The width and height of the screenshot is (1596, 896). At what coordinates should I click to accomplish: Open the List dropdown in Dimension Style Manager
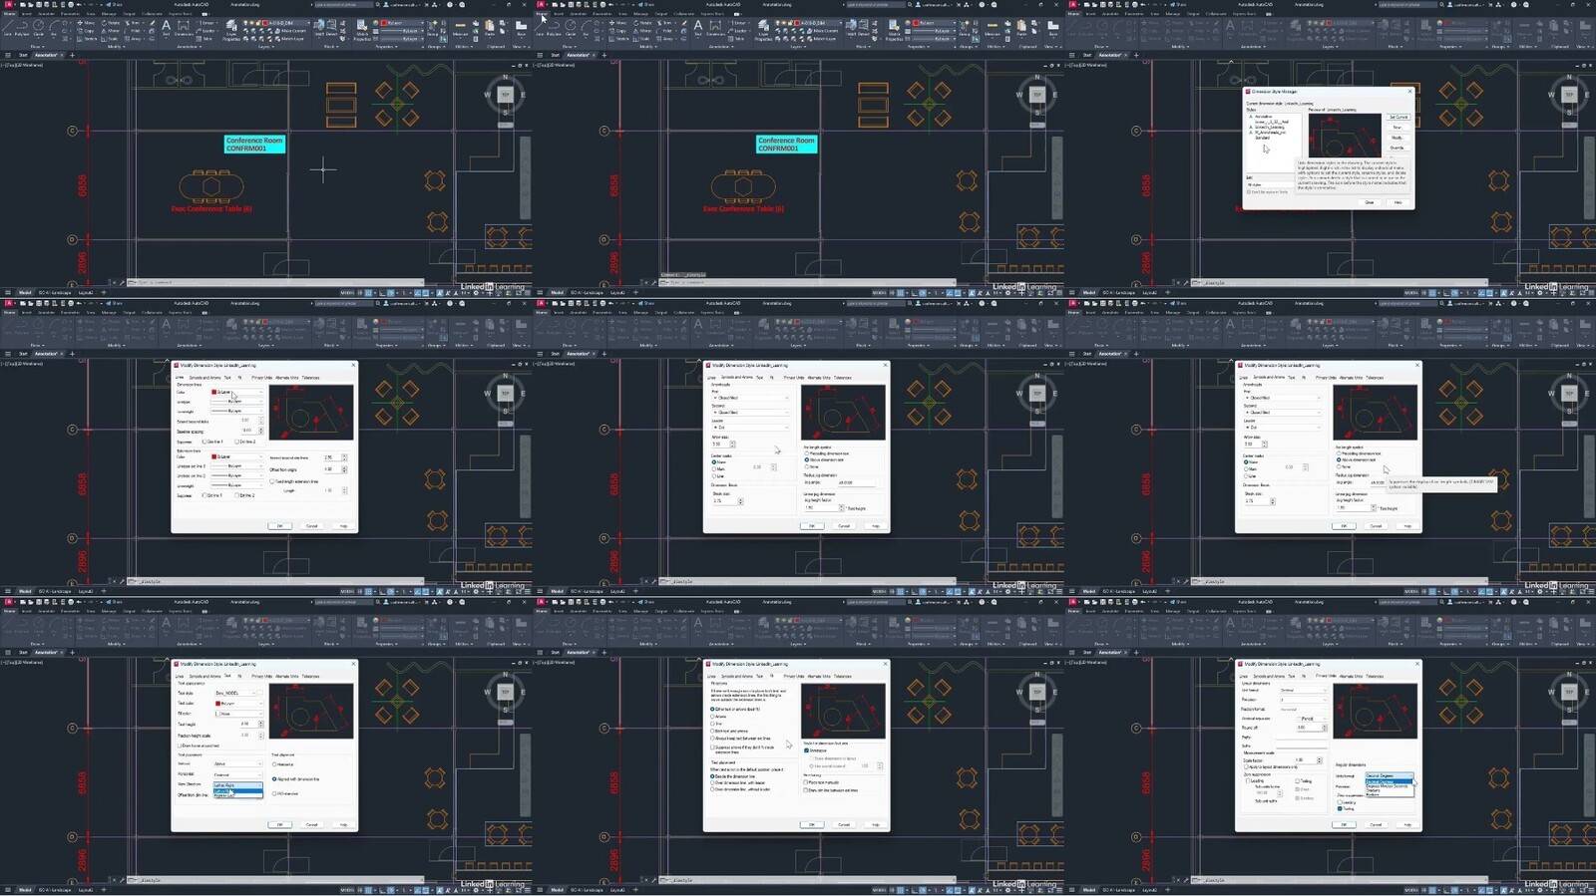1271,184
